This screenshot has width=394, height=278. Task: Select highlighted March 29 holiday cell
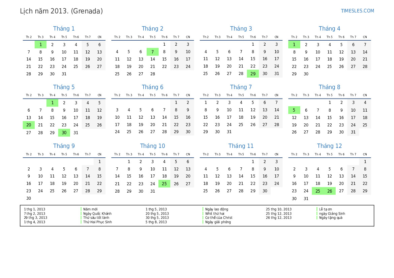click(x=253, y=74)
